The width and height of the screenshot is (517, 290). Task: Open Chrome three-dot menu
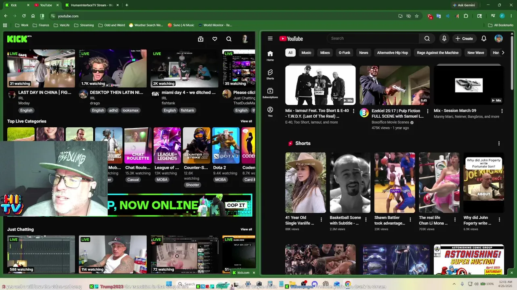point(511,16)
